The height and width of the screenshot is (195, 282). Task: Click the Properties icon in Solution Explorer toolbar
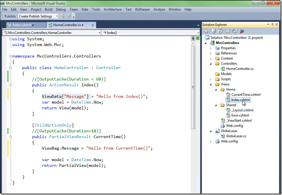pyautogui.click(x=206, y=31)
